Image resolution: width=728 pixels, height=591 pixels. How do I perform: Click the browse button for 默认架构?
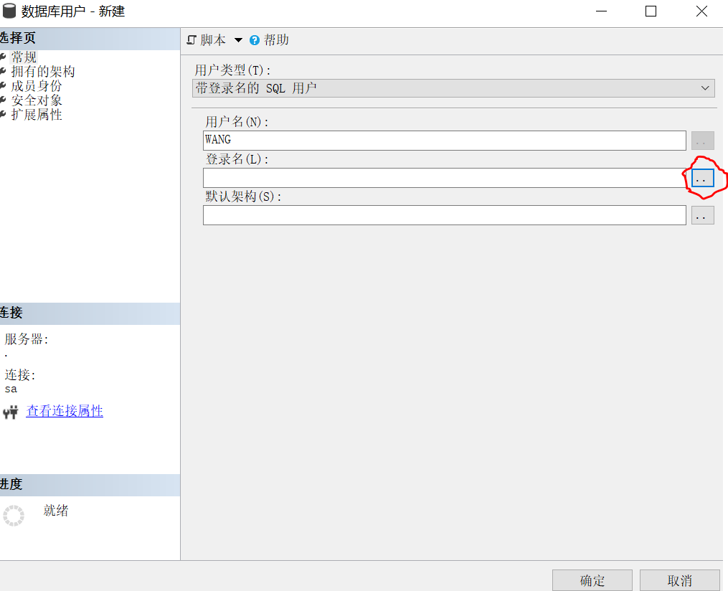tap(702, 214)
